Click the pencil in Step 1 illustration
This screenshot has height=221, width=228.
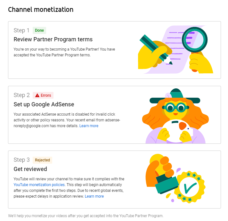coord(156,50)
